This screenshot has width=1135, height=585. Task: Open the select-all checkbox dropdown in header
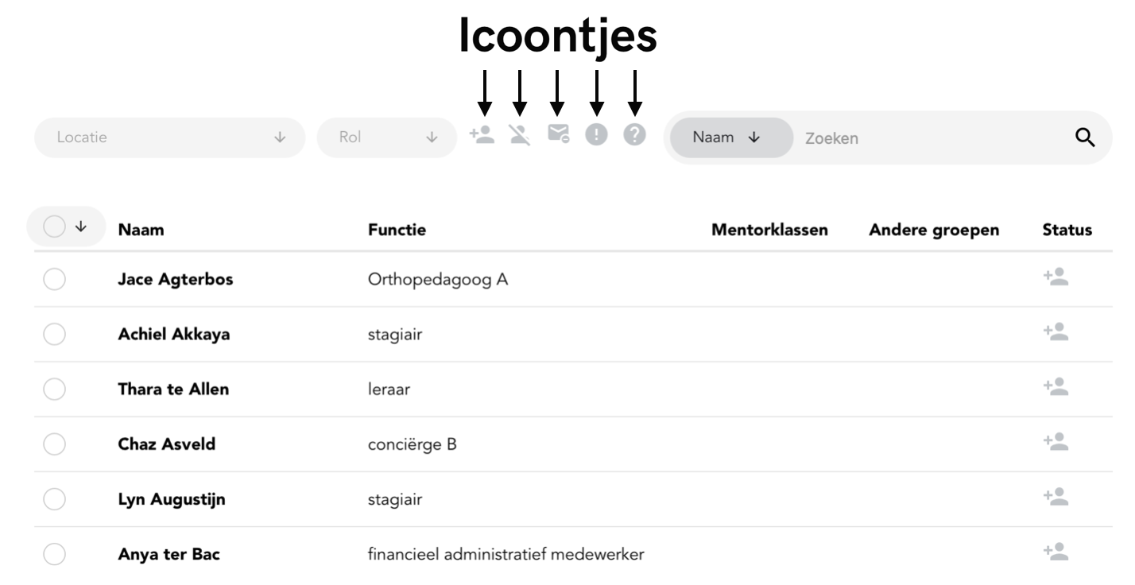point(80,227)
